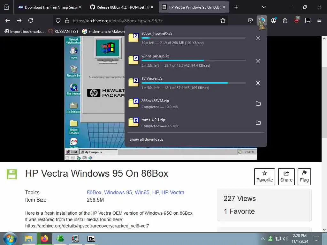Select the 86box_hpwin95.7z download entry

pyautogui.click(x=189, y=38)
